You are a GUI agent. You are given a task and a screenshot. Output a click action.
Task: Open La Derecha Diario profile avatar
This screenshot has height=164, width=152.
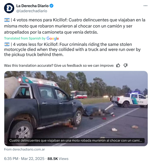point(9,8)
